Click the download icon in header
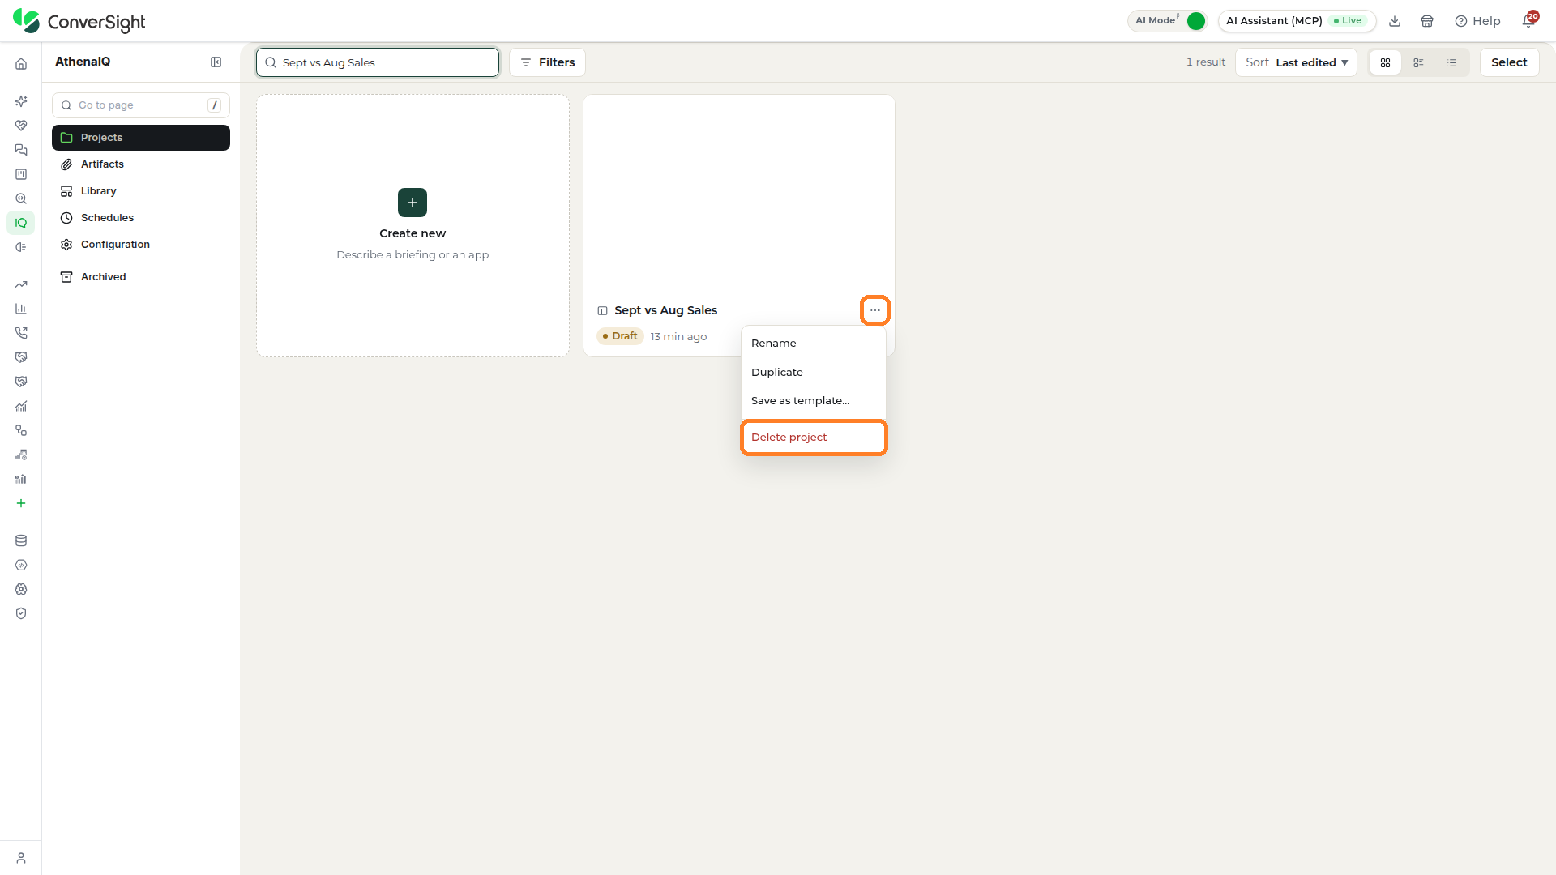The width and height of the screenshot is (1556, 875). (1395, 21)
